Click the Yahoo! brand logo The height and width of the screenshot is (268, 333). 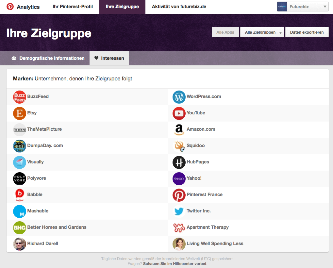(179, 179)
